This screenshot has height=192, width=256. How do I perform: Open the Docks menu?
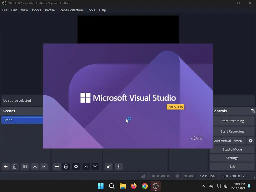36,10
